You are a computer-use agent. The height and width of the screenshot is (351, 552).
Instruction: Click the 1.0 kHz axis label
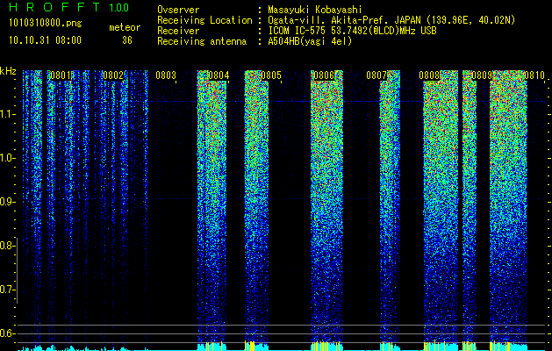coord(8,159)
